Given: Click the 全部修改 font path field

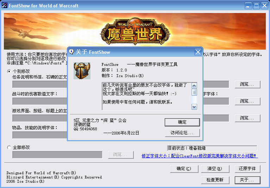Looking at the screenshot, I should point(57,155).
